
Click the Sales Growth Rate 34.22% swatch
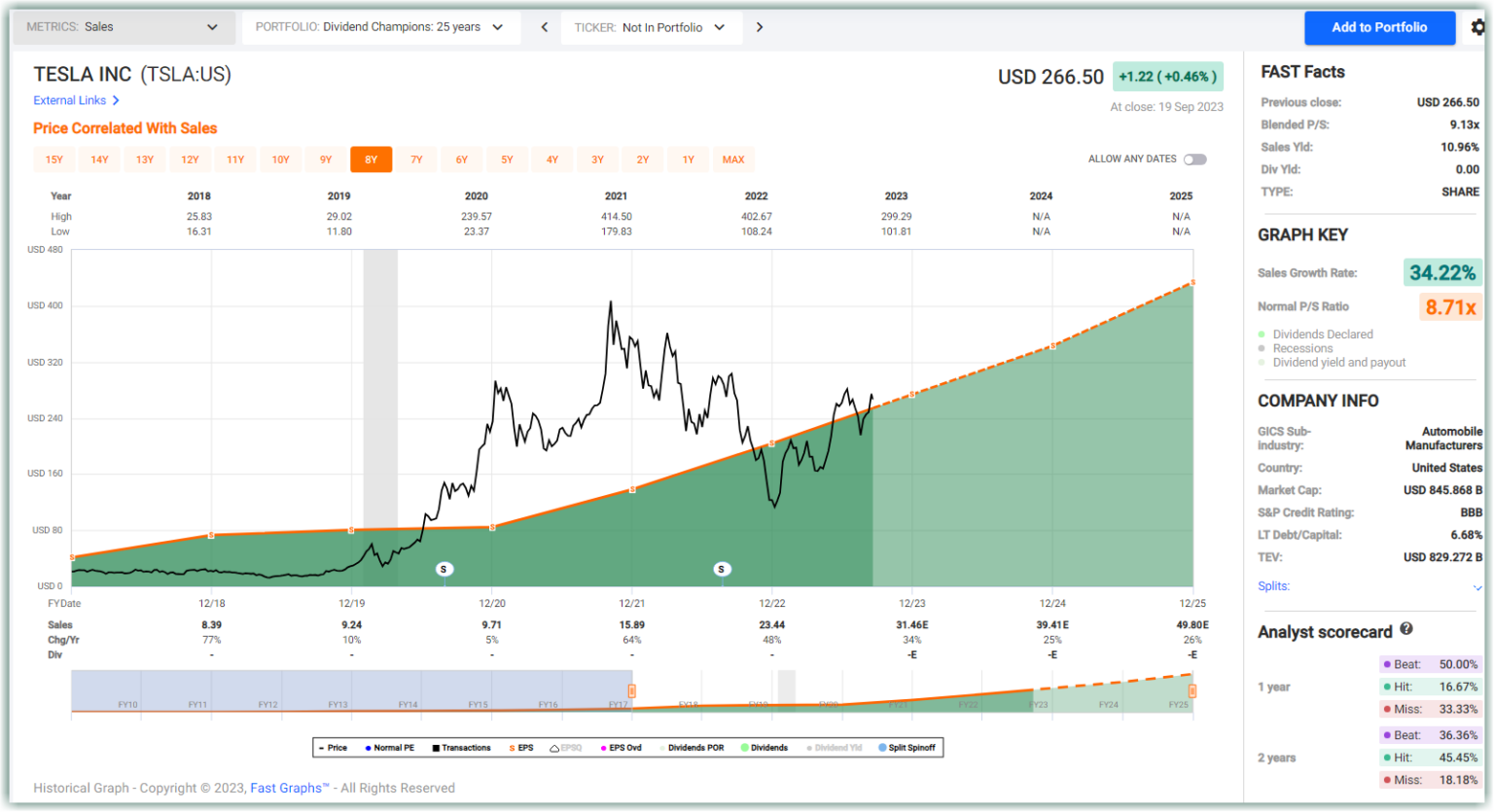click(1442, 273)
